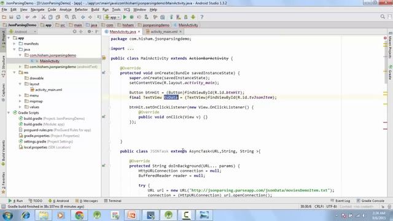393x221 pixels.
Task: Click the CRLF line separator indicator
Action: pyautogui.click(x=319, y=206)
